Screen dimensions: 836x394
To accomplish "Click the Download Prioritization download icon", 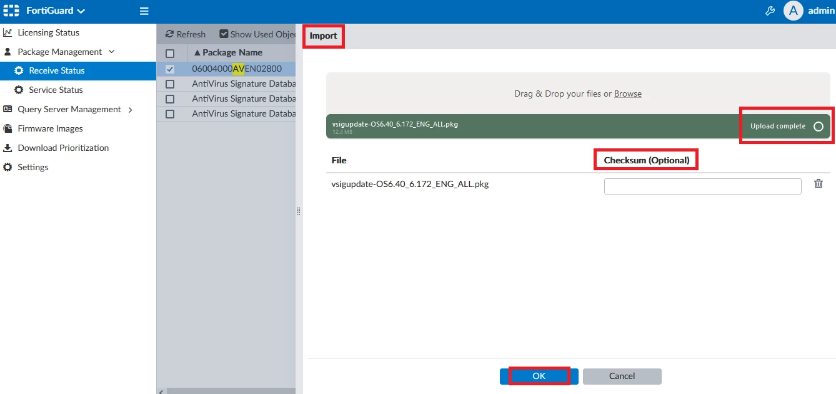I will (7, 148).
